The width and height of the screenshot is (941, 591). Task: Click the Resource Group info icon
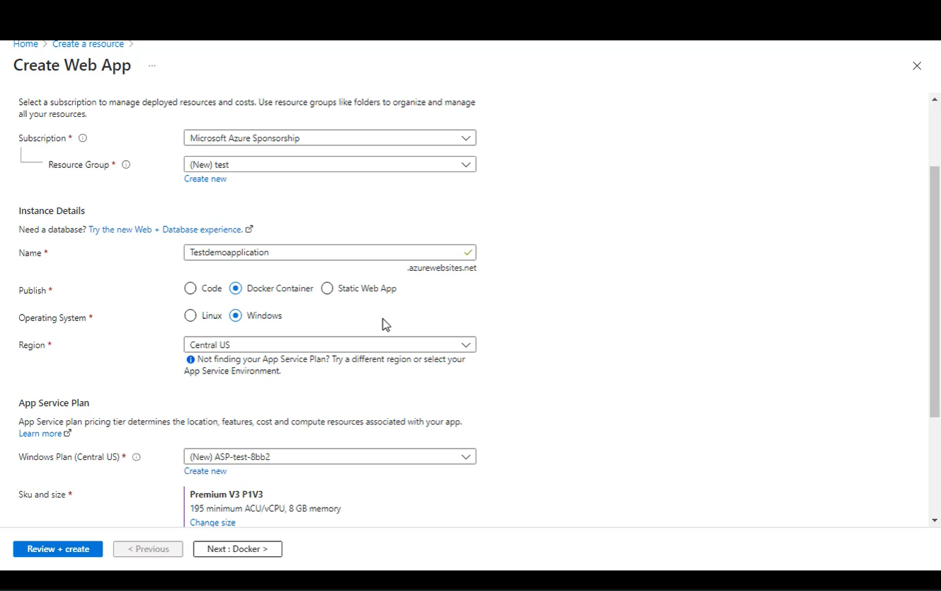pos(126,164)
